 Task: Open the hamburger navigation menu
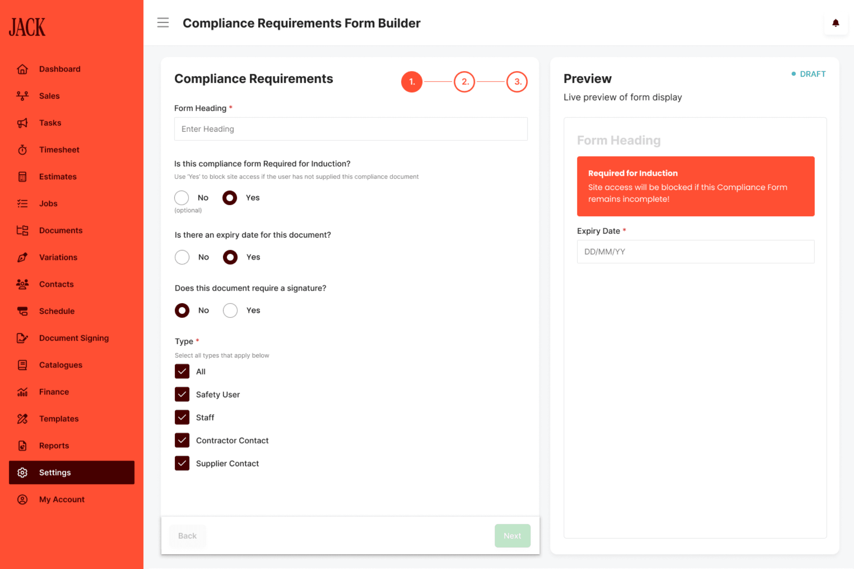pyautogui.click(x=163, y=22)
